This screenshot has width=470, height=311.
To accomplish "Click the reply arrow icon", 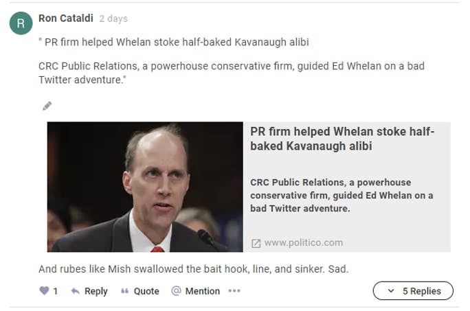I will pos(76,290).
